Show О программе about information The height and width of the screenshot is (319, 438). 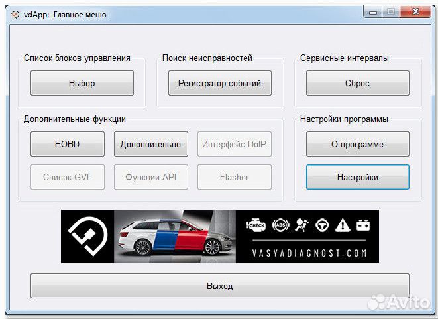coord(357,144)
